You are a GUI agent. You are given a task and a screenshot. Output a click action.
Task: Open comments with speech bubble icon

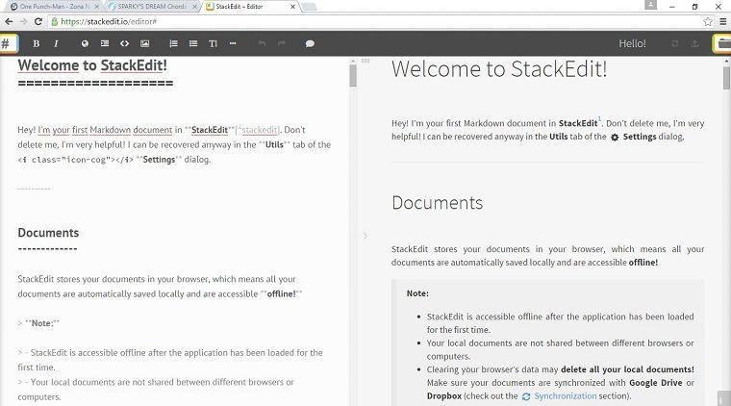tap(310, 44)
